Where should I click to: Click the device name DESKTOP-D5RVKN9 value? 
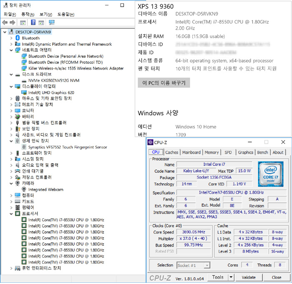click(196, 14)
